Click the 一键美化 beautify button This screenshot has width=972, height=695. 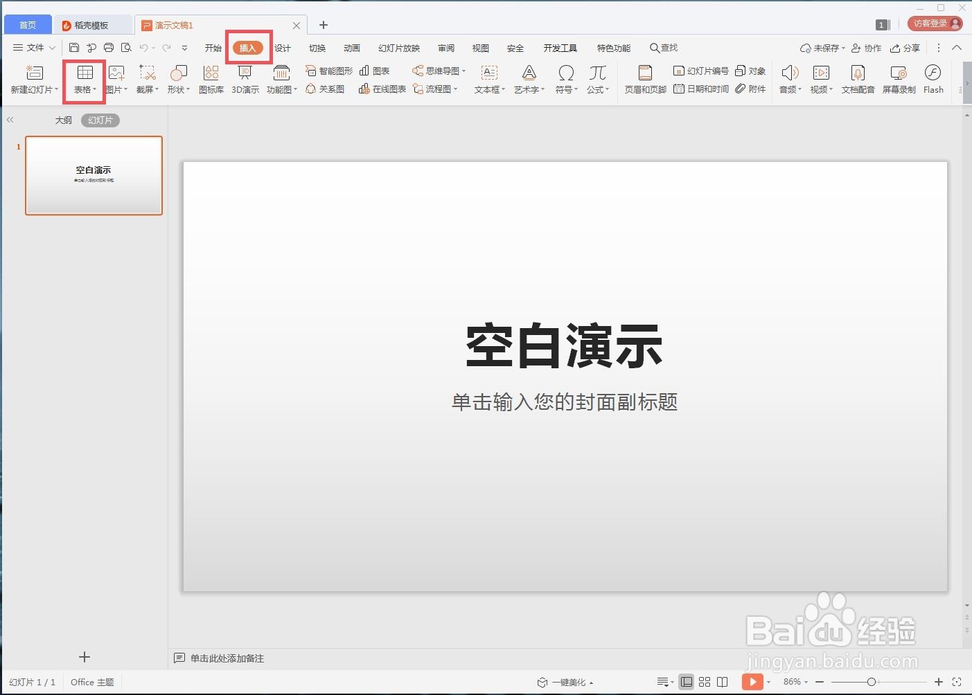pos(568,682)
